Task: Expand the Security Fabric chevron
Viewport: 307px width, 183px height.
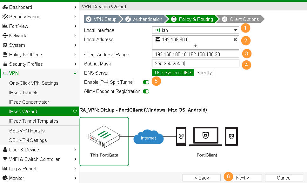Action: pos(75,16)
